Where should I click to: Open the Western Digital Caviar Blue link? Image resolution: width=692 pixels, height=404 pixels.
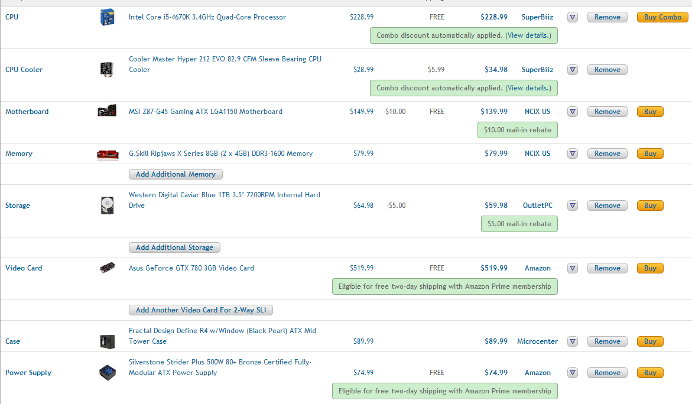tap(225, 200)
